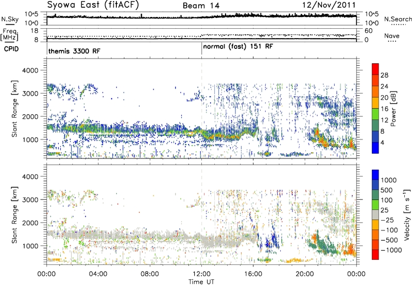The width and height of the screenshot is (412, 285).
Task: Click the date '12/Nov/2011'
Action: tap(329, 5)
